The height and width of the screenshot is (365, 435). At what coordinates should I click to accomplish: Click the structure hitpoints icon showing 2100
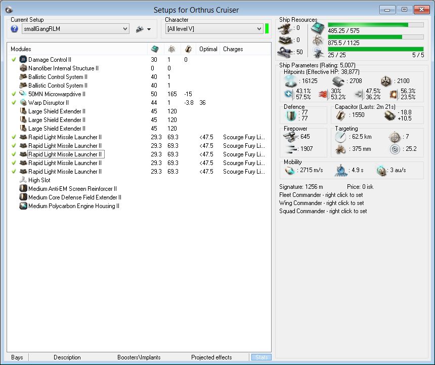click(x=386, y=81)
